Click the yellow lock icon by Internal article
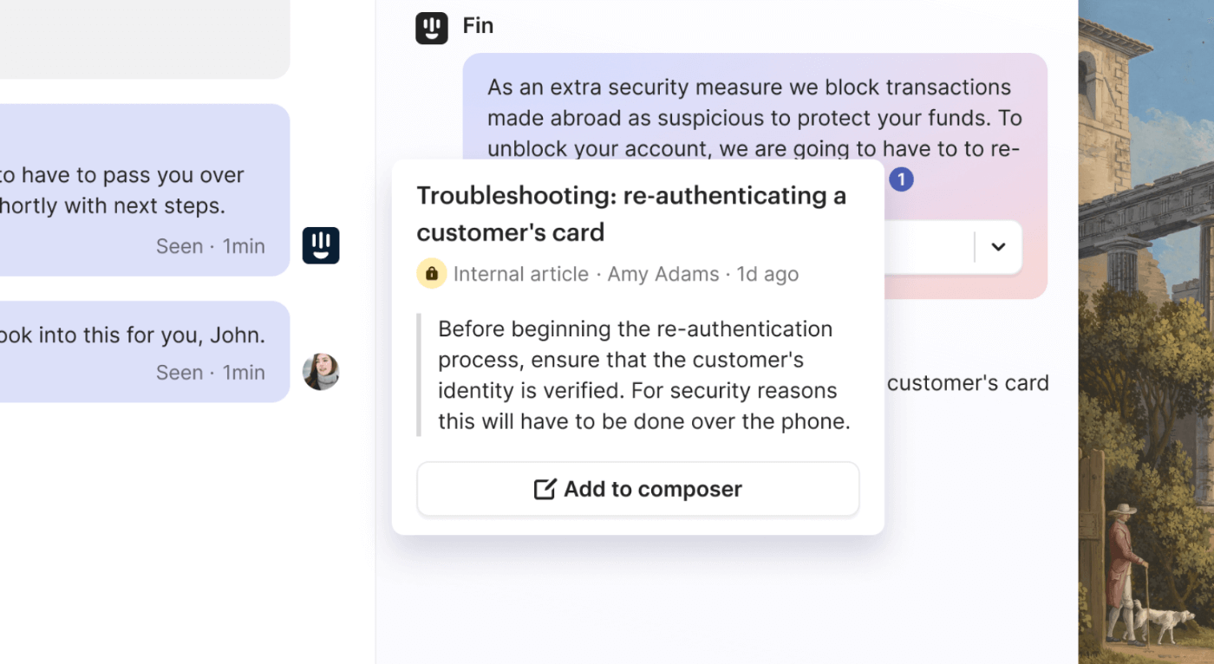 click(x=431, y=274)
